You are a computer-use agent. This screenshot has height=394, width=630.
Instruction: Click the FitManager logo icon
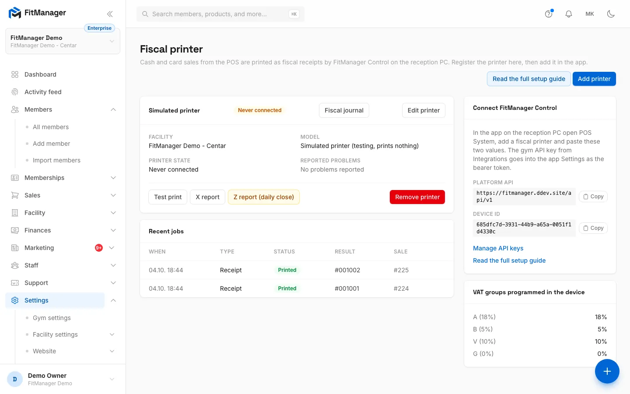(15, 13)
